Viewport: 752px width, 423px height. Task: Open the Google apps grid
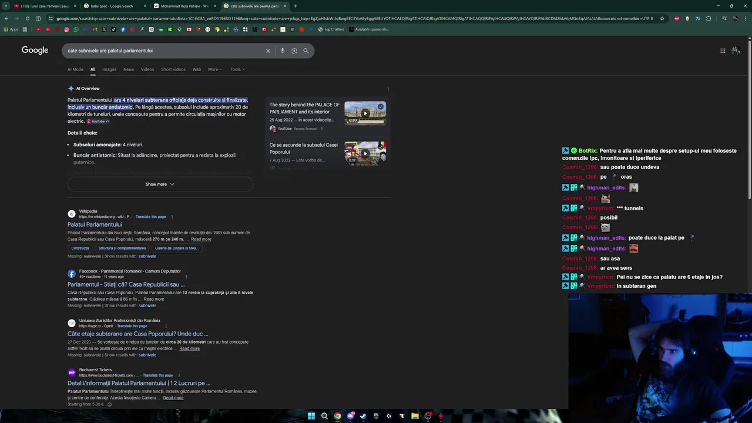(x=723, y=51)
